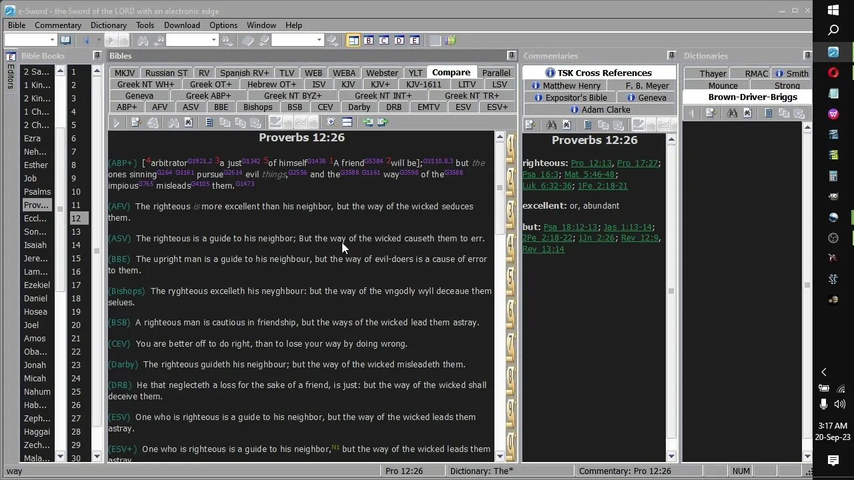Open the Opera browser taskbar icon

point(833,73)
